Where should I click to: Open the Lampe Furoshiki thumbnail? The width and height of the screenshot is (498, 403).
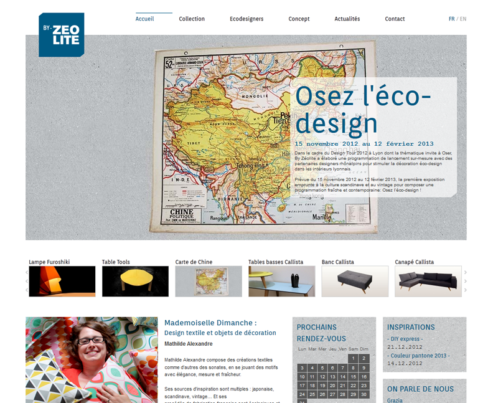(62, 282)
